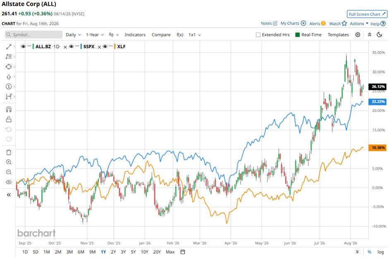Toggle drawings visibility eye in the sidebar

9,182
